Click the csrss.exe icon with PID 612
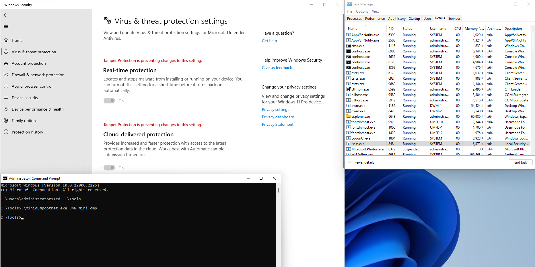The width and height of the screenshot is (535, 267). pyautogui.click(x=349, y=73)
